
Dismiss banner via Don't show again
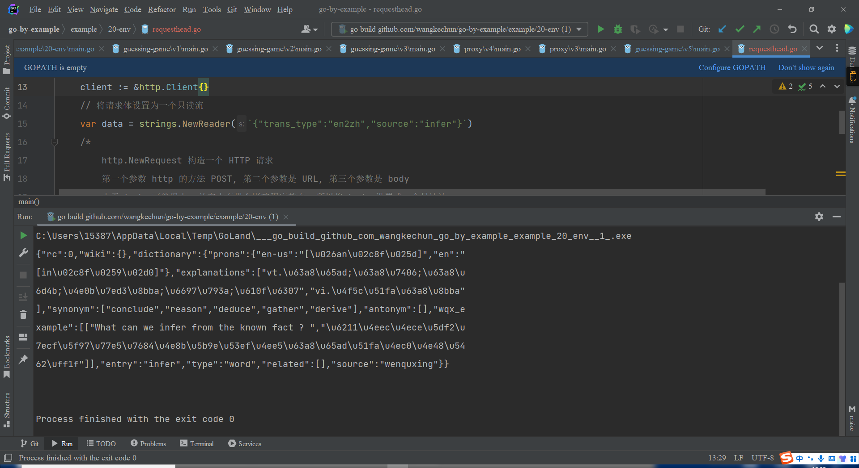pyautogui.click(x=806, y=67)
